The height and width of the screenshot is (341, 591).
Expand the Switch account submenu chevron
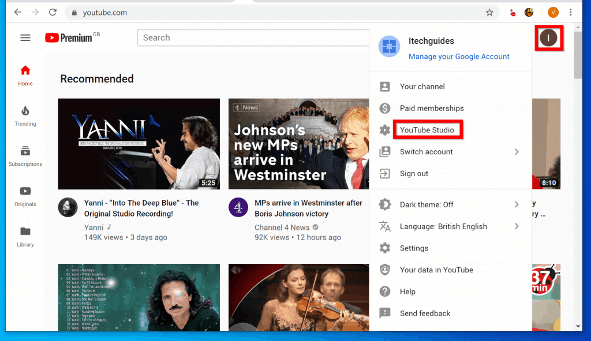[517, 151]
